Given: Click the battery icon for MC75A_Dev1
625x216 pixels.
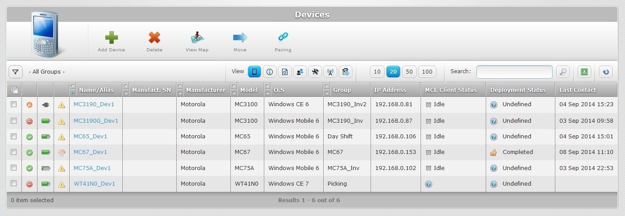Looking at the screenshot, I should coord(46,168).
